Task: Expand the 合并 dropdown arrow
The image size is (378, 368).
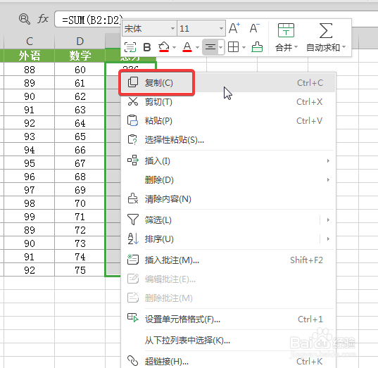Action: click(x=296, y=46)
